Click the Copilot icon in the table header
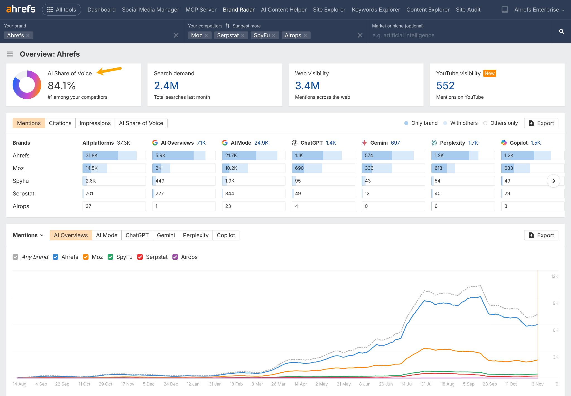The height and width of the screenshot is (396, 571). (504, 142)
